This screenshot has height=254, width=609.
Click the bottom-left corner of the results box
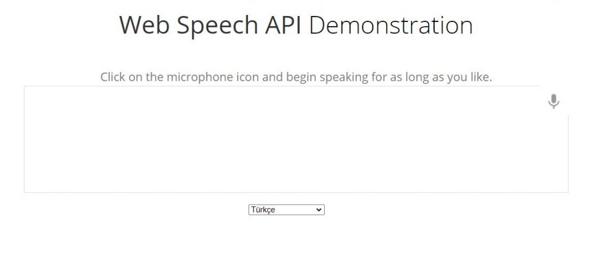point(29,187)
